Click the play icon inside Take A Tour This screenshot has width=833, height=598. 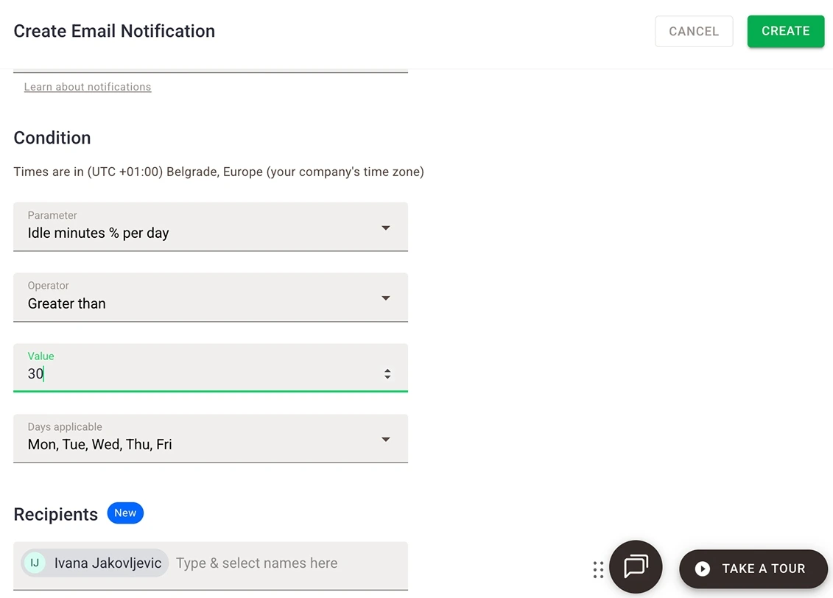point(701,569)
